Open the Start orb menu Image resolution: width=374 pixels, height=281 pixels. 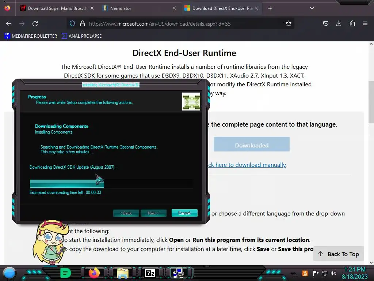coord(9,273)
